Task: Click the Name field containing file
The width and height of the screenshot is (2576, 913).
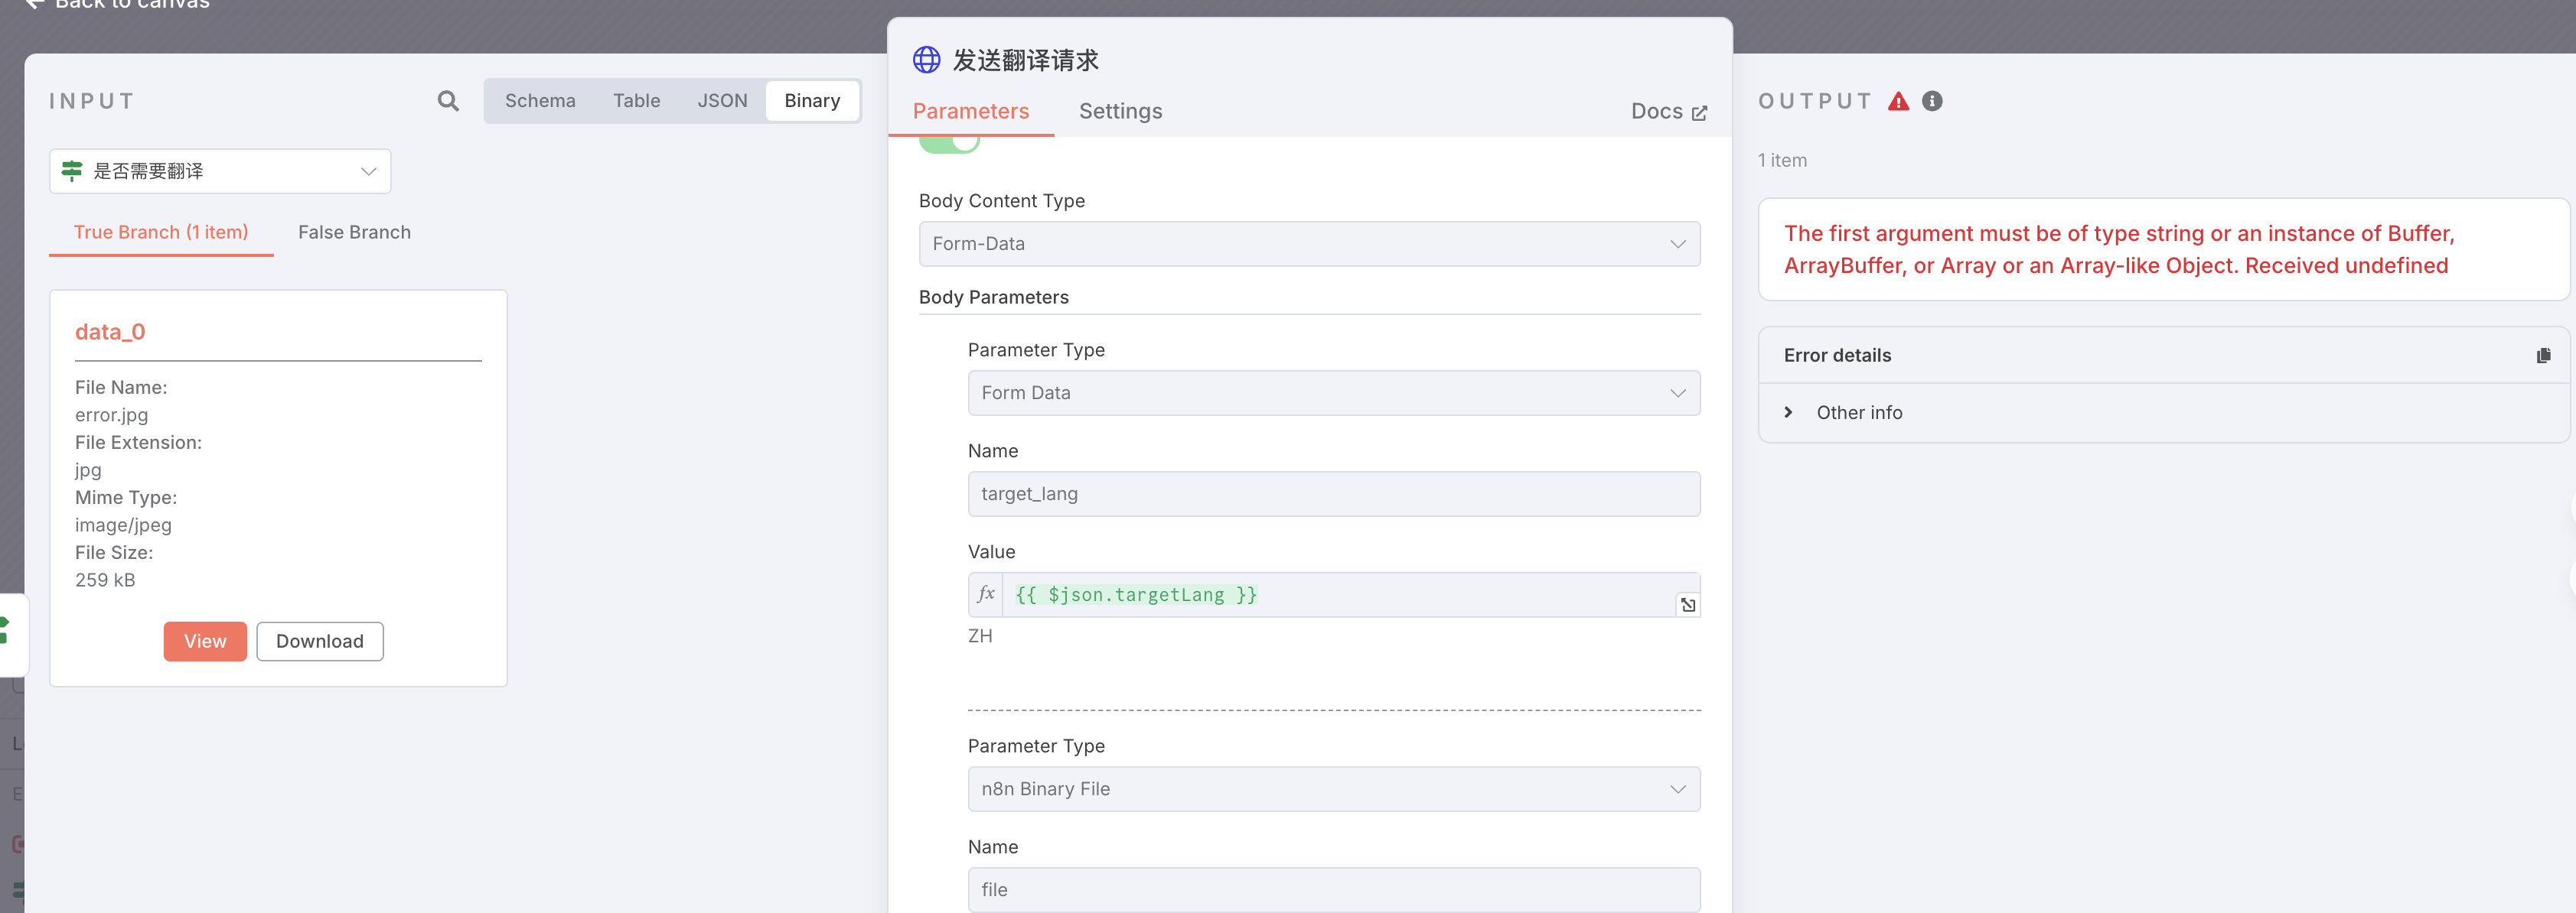Action: coord(1333,890)
